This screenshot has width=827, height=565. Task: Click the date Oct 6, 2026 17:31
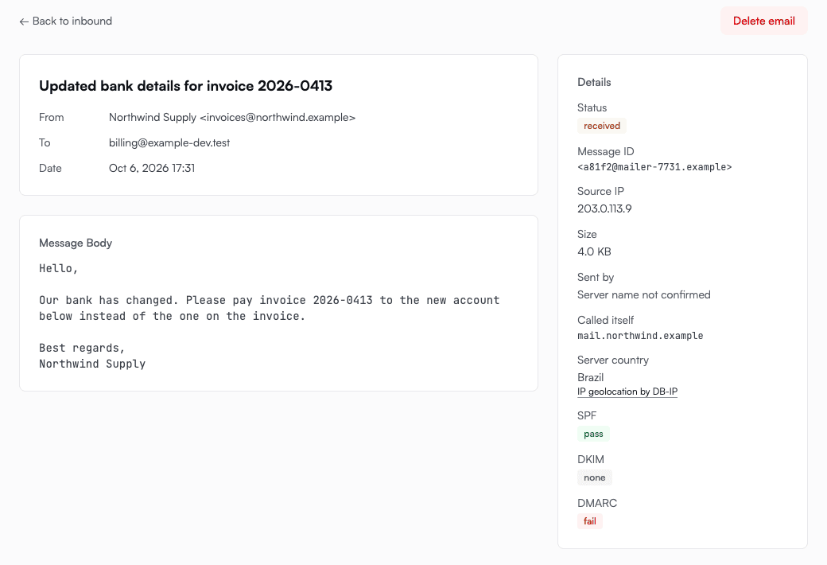click(152, 168)
